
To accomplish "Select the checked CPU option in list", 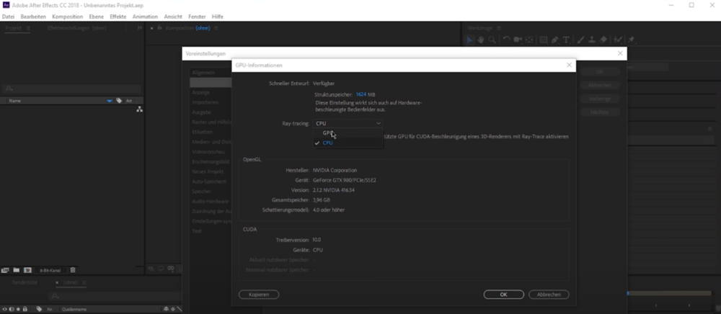I will 328,143.
